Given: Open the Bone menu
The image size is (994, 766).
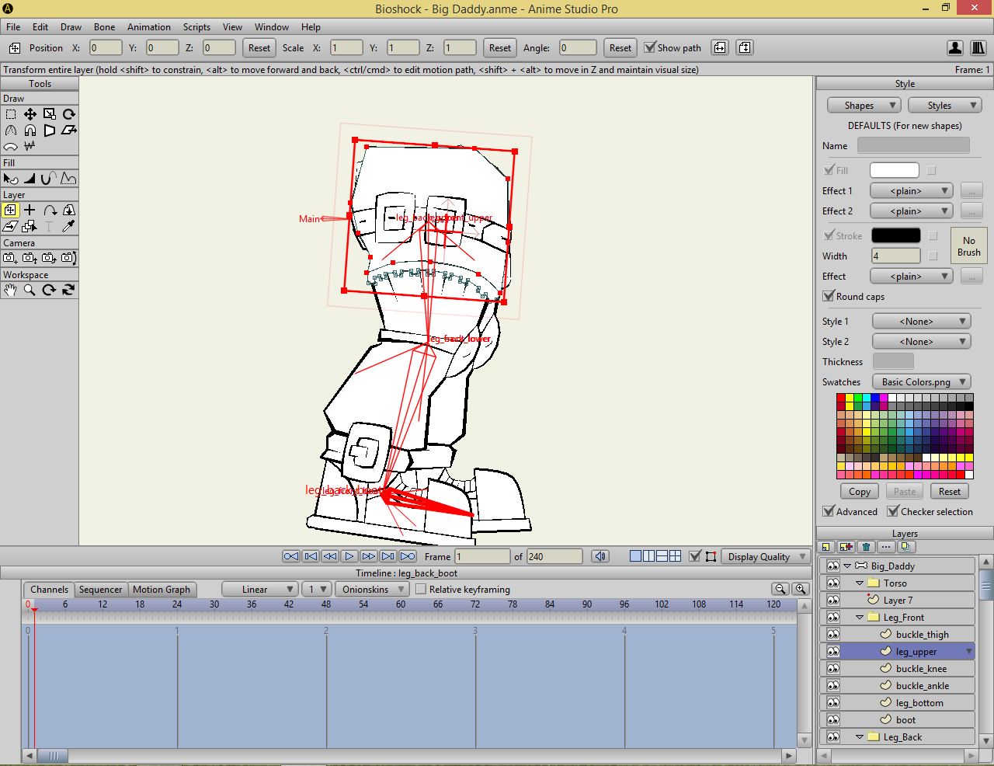Looking at the screenshot, I should click(x=105, y=27).
